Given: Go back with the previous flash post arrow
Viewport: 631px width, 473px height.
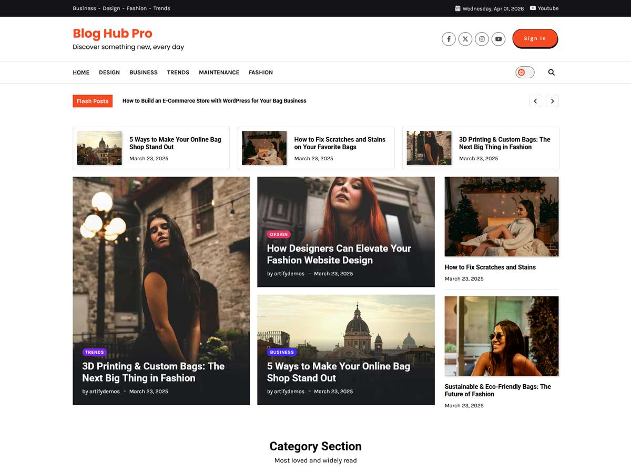Looking at the screenshot, I should [x=535, y=100].
